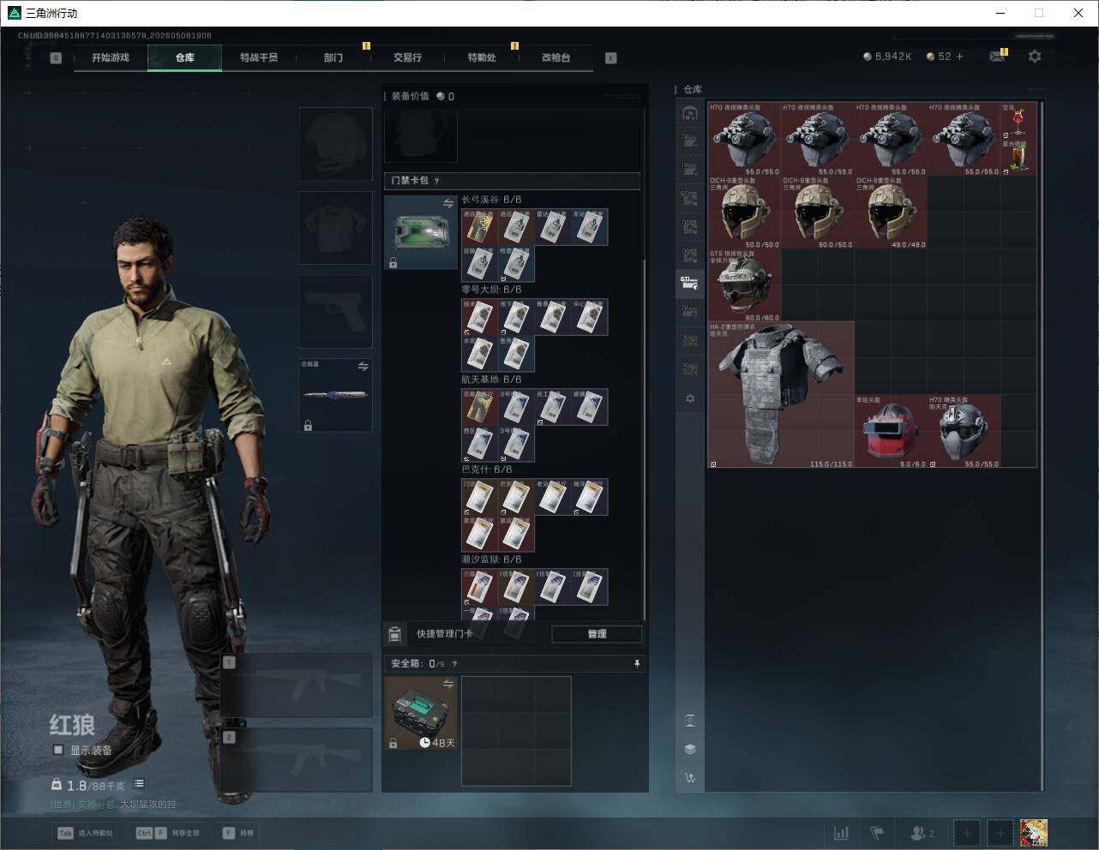1099x850 pixels.
Task: Swap the safe box with the swap arrows
Action: coord(447,684)
